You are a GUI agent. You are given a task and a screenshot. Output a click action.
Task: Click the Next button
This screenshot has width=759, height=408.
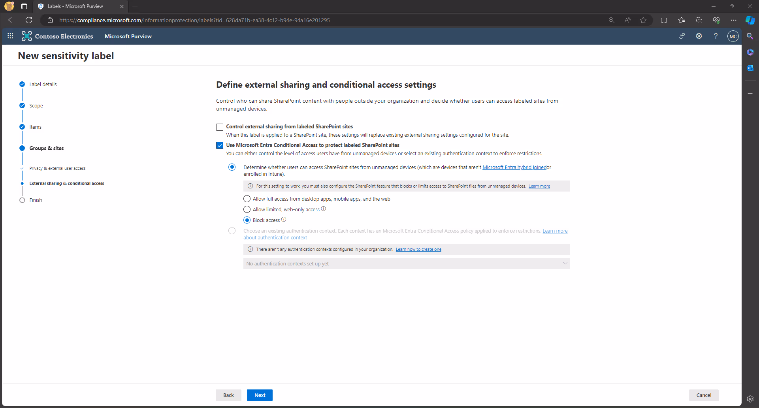point(260,395)
